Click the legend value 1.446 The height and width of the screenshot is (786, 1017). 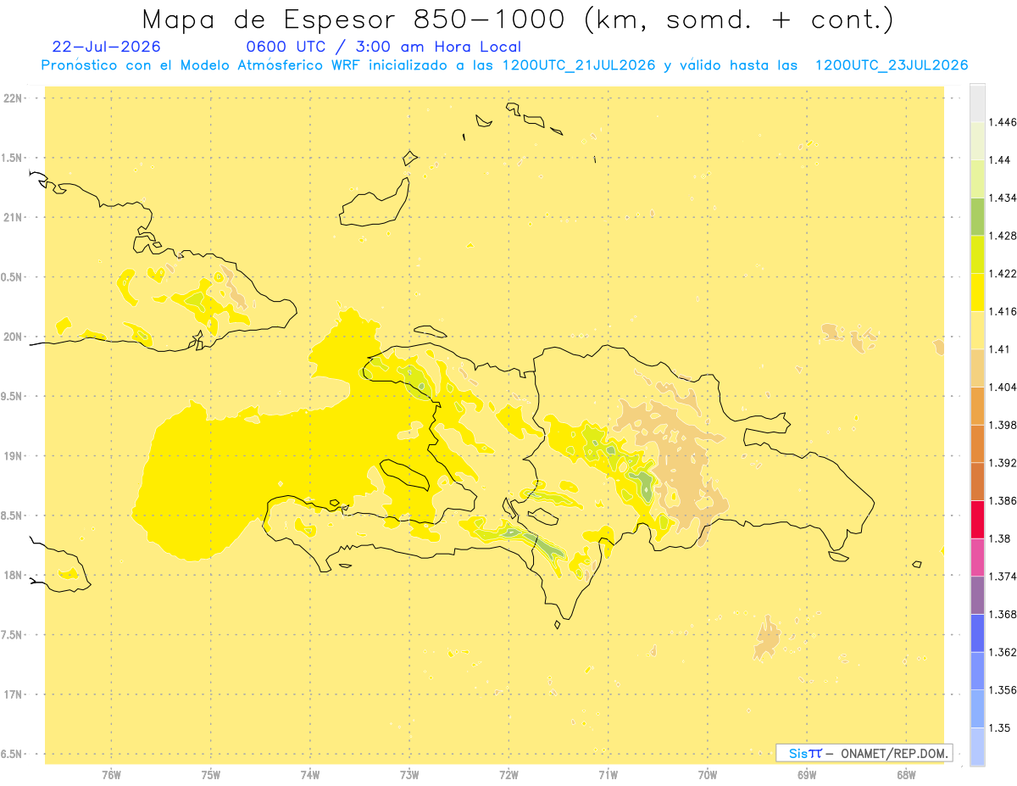pyautogui.click(x=1003, y=122)
